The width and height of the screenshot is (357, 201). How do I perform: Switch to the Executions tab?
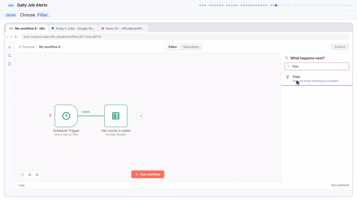tap(191, 47)
